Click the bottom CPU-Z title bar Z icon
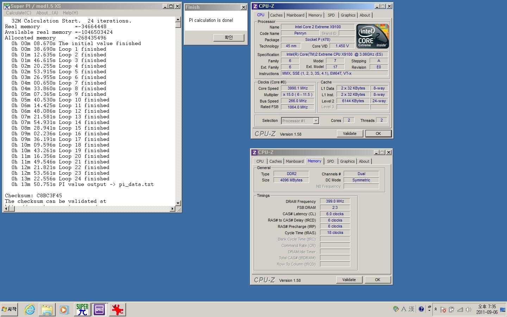This screenshot has height=317, width=507. 255,153
